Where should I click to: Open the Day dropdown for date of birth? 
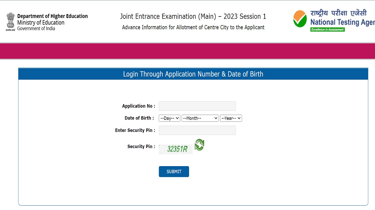pos(170,118)
